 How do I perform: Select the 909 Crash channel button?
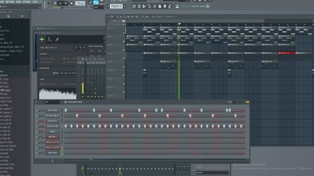52,153
